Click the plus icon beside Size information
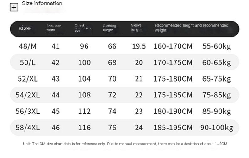249x158 pixels. coord(14,7)
